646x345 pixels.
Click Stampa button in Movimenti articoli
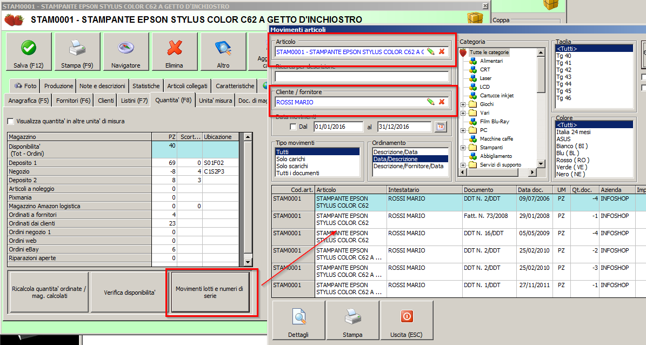(x=352, y=320)
